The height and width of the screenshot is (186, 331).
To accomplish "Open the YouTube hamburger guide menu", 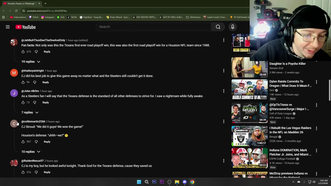I will [x=8, y=27].
